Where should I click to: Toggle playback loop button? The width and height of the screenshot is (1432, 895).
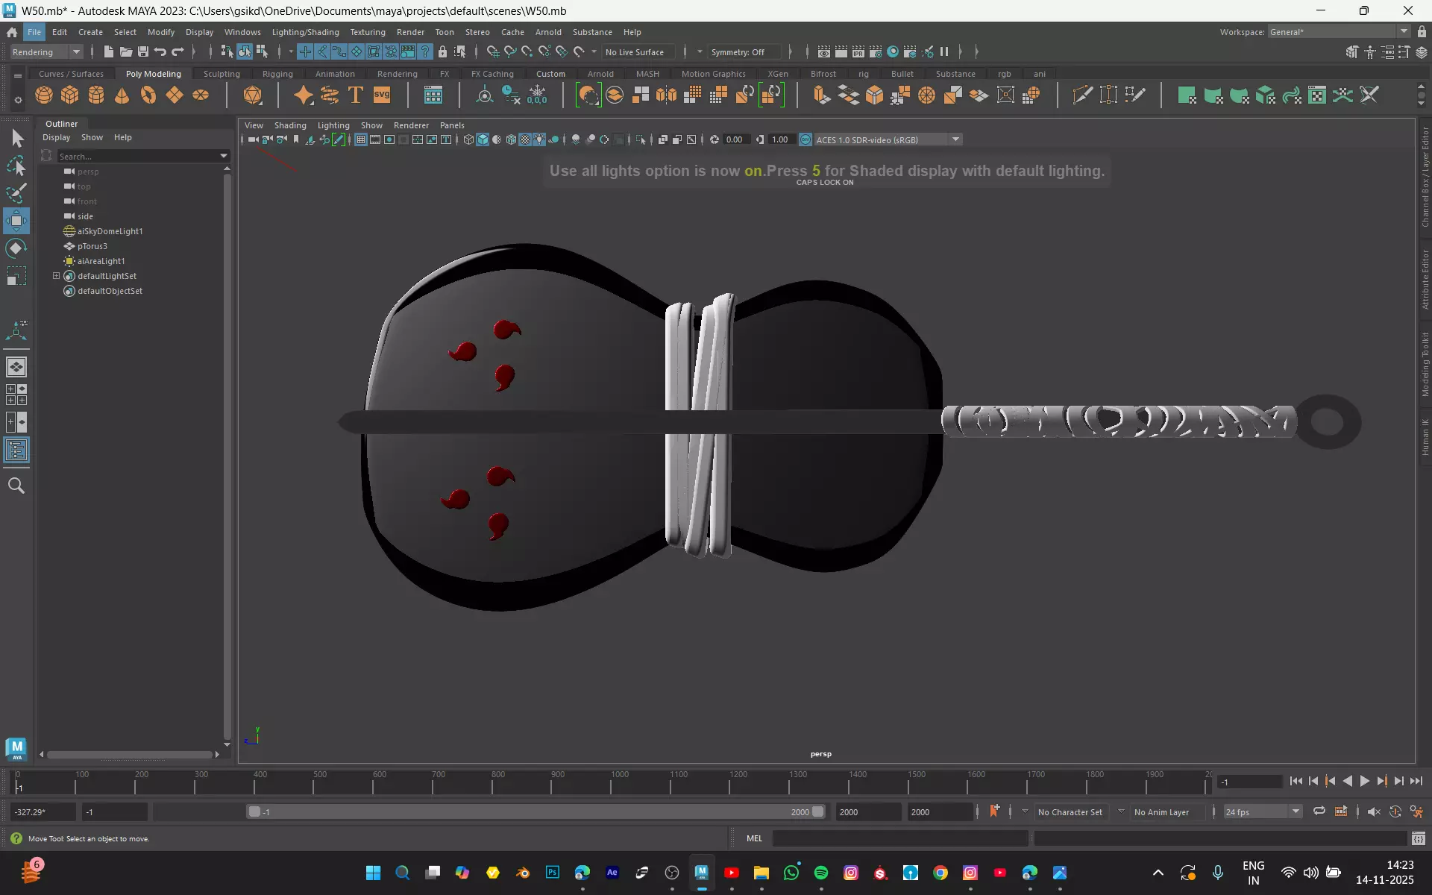[x=1319, y=811]
